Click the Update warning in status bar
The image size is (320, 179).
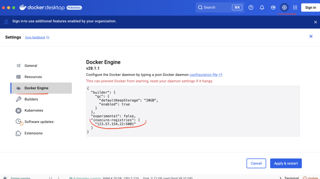click(311, 178)
